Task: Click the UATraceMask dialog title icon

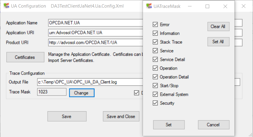Action: tap(149, 6)
